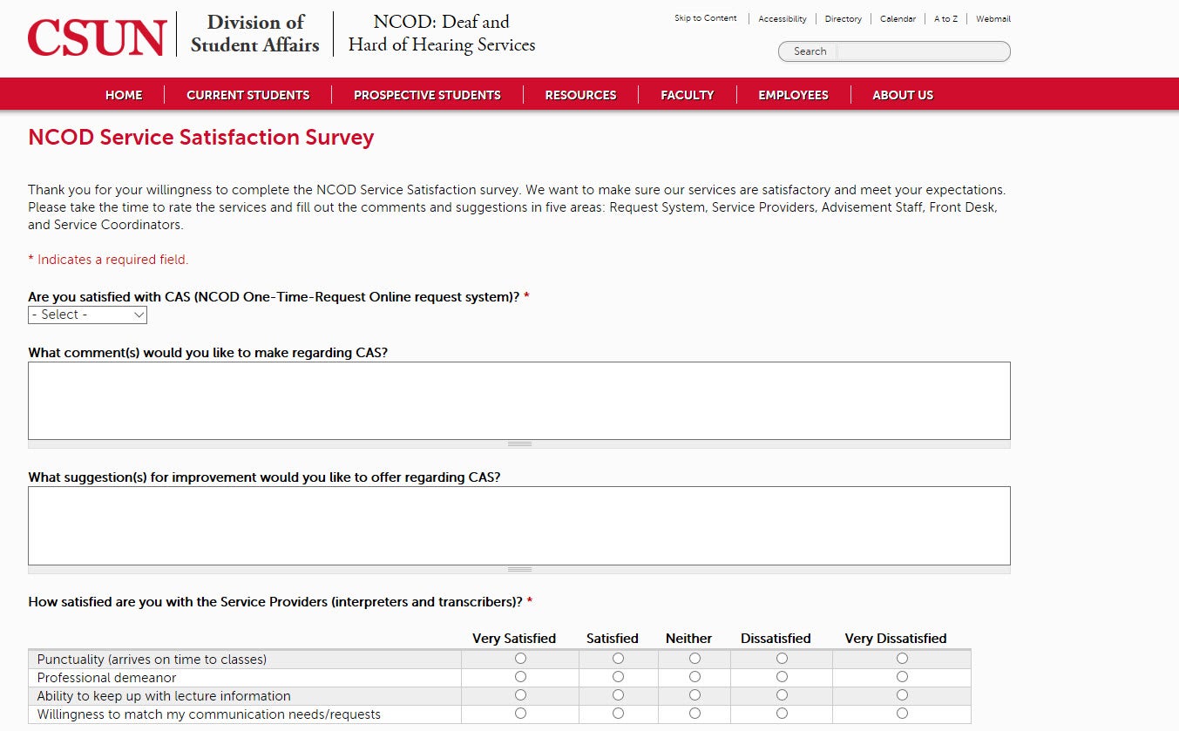The image size is (1179, 731).
Task: Open the Calendar link
Action: click(x=898, y=18)
